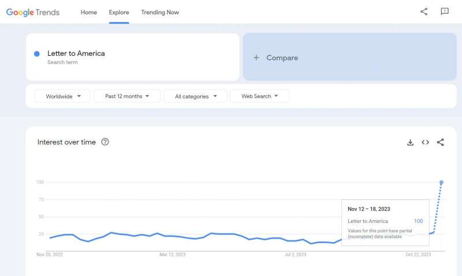Screen dimensions: 462x276
Task: Open the send feedback icon
Action: coord(444,12)
